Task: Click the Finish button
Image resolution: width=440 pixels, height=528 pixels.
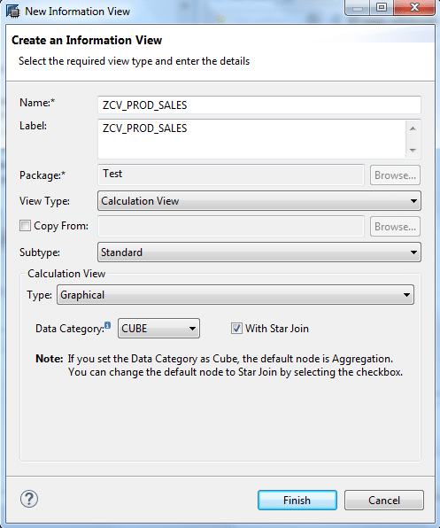Action: 297,500
